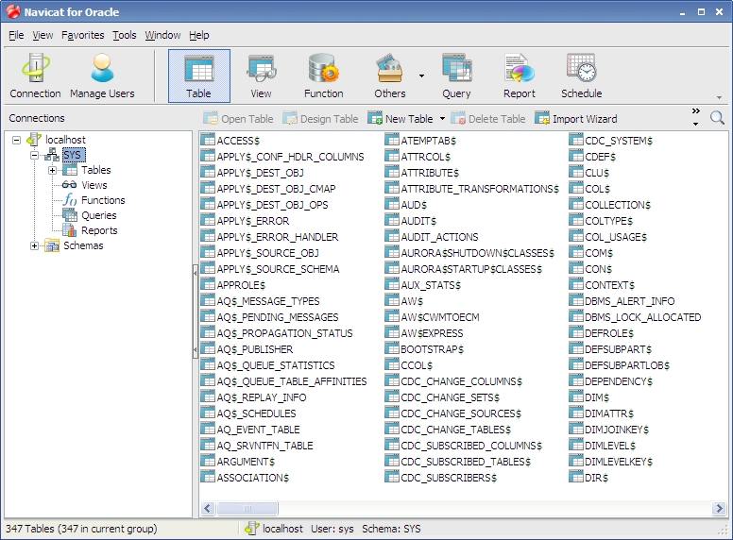Click the scroll left arrow
The image size is (733, 540).
208,508
